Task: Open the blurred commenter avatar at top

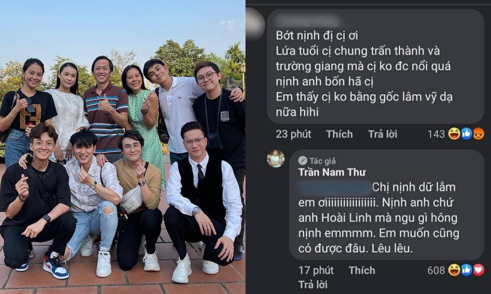Action: coord(255,24)
